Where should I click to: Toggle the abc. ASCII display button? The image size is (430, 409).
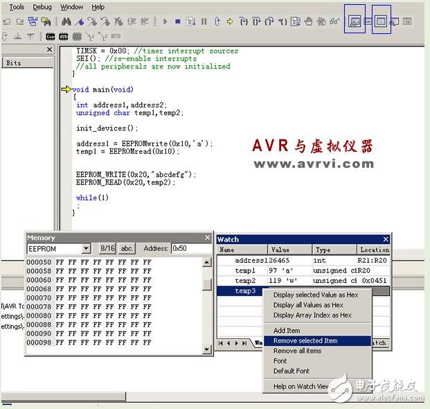[x=127, y=248]
